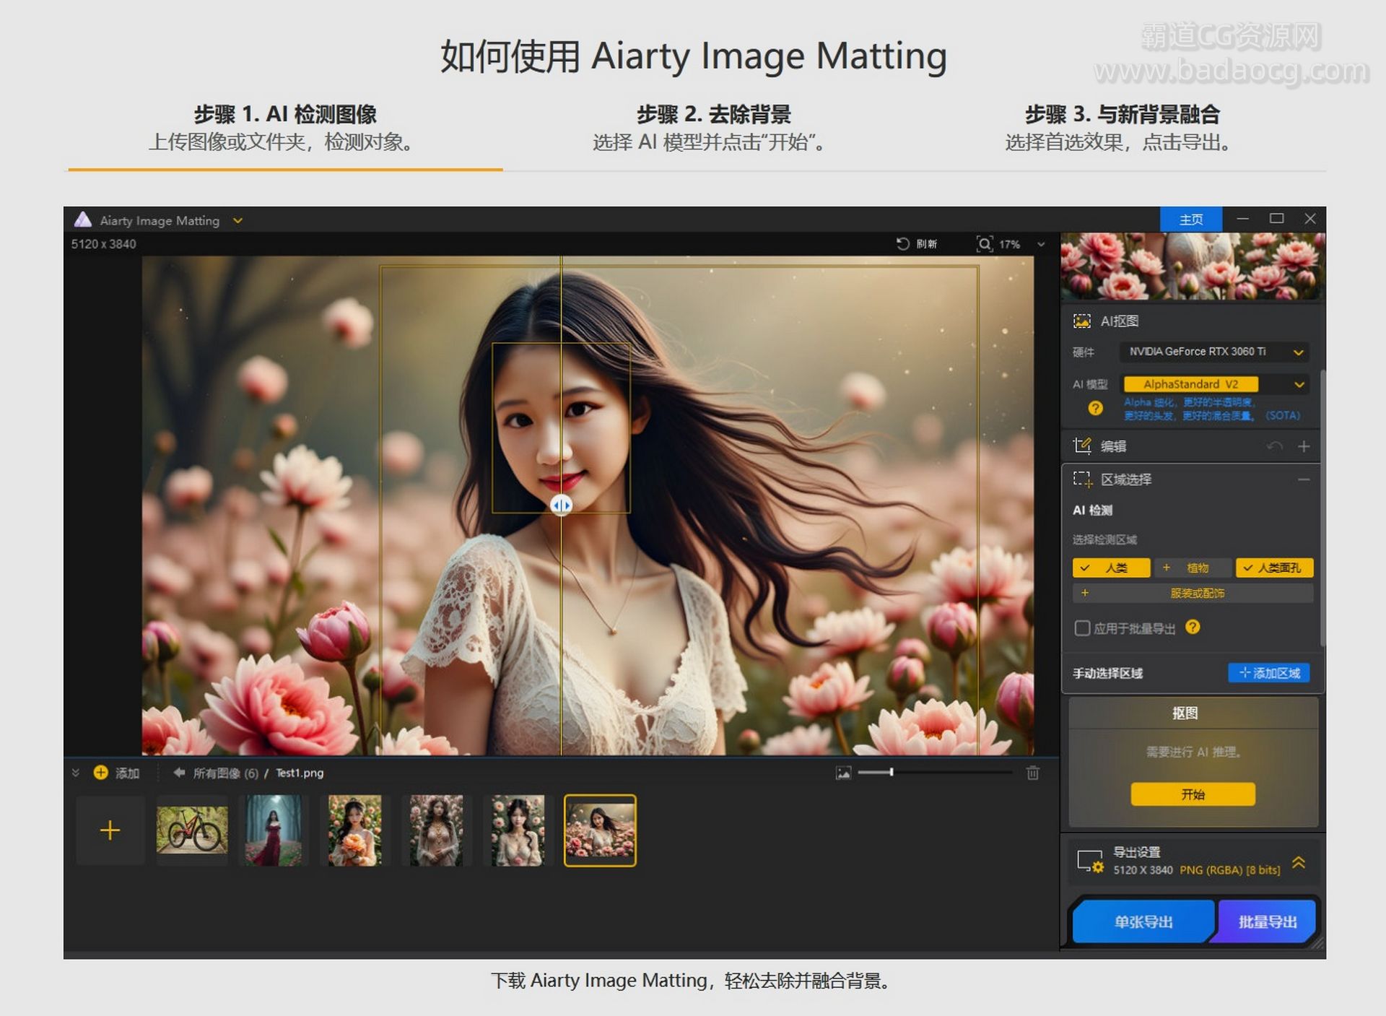Click the Aiarty triangle logo icon
The image size is (1386, 1016).
click(x=83, y=220)
